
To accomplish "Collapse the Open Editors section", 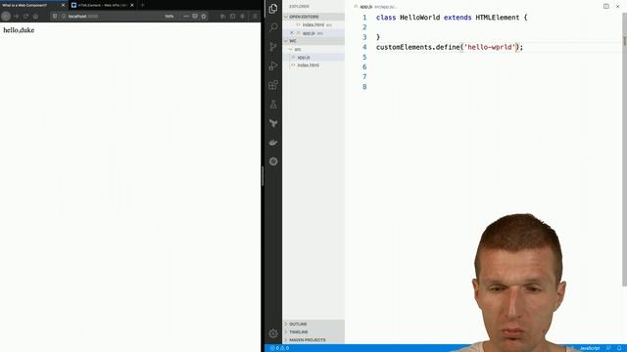I will (x=313, y=17).
